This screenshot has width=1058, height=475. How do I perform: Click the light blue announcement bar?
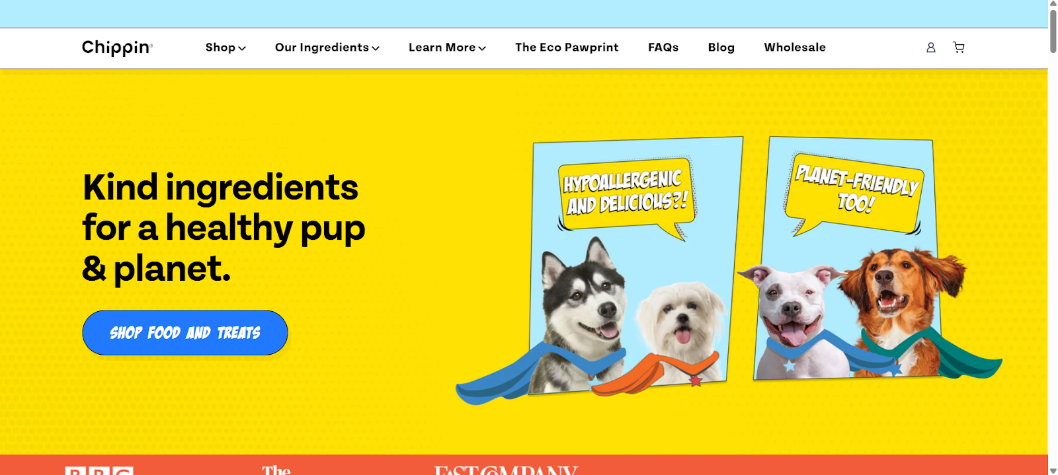pyautogui.click(x=524, y=14)
